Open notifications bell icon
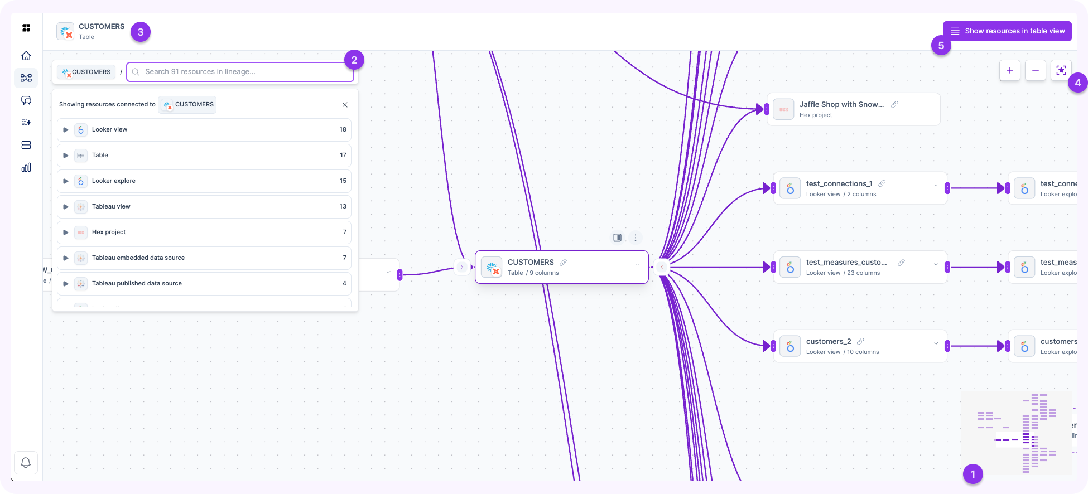This screenshot has height=494, width=1088. [x=26, y=463]
